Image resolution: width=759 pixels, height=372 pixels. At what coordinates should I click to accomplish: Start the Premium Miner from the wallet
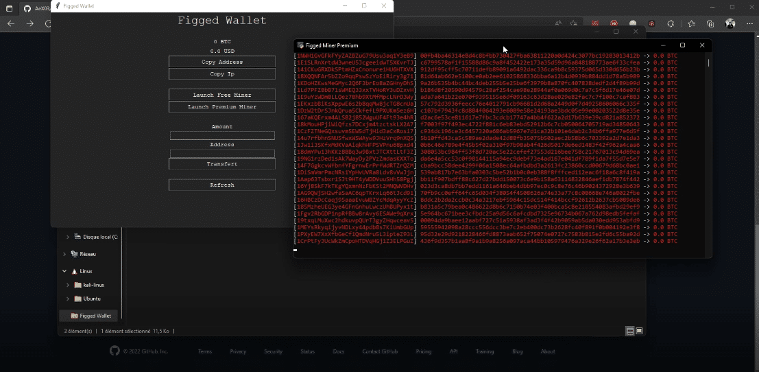pyautogui.click(x=221, y=107)
